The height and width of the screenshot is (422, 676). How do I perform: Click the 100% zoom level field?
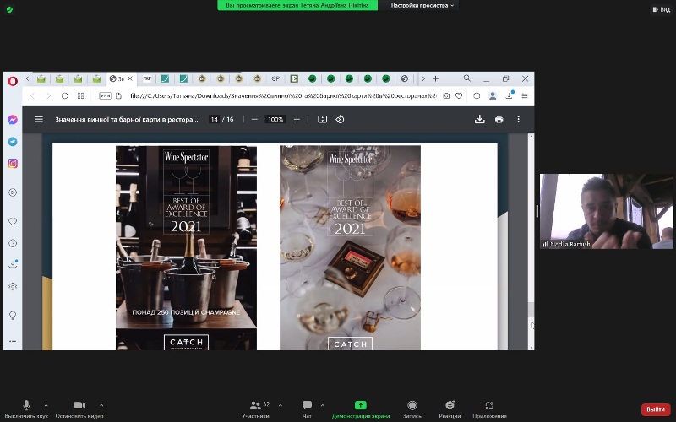[x=275, y=119]
